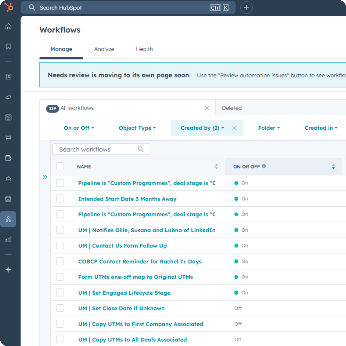Open the Commerce wallet icon in sidebar
346x346 pixels.
[x=8, y=158]
